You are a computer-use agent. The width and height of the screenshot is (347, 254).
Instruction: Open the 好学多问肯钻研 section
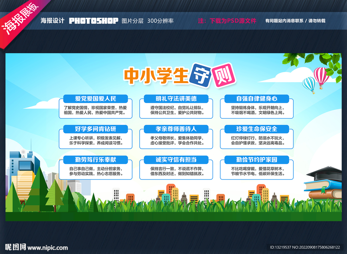[x=96, y=130]
